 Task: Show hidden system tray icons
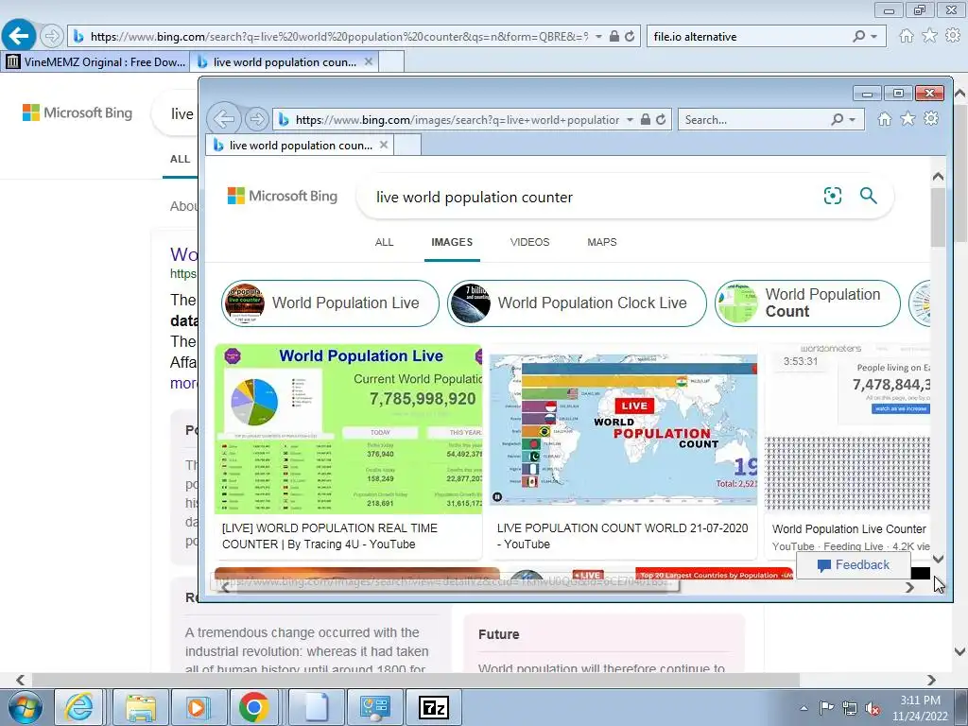click(x=804, y=708)
